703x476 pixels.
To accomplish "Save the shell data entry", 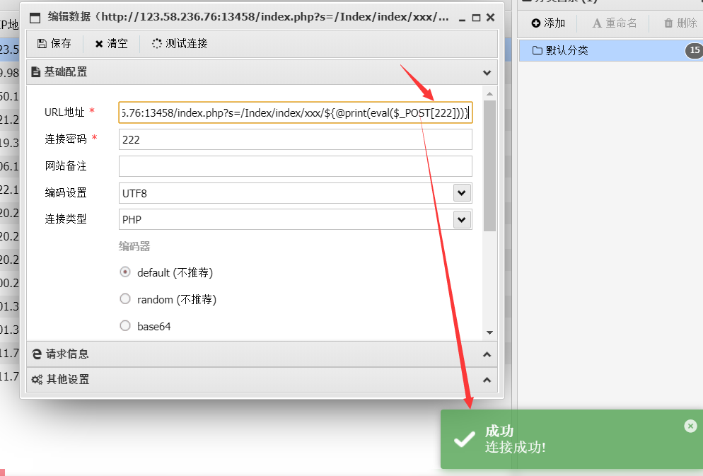I will (54, 43).
